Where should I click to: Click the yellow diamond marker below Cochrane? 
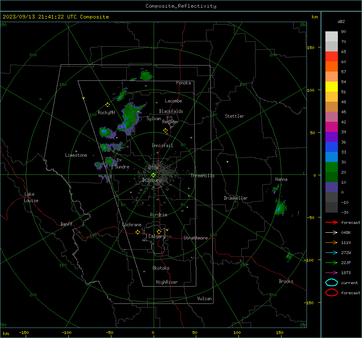[138, 232]
